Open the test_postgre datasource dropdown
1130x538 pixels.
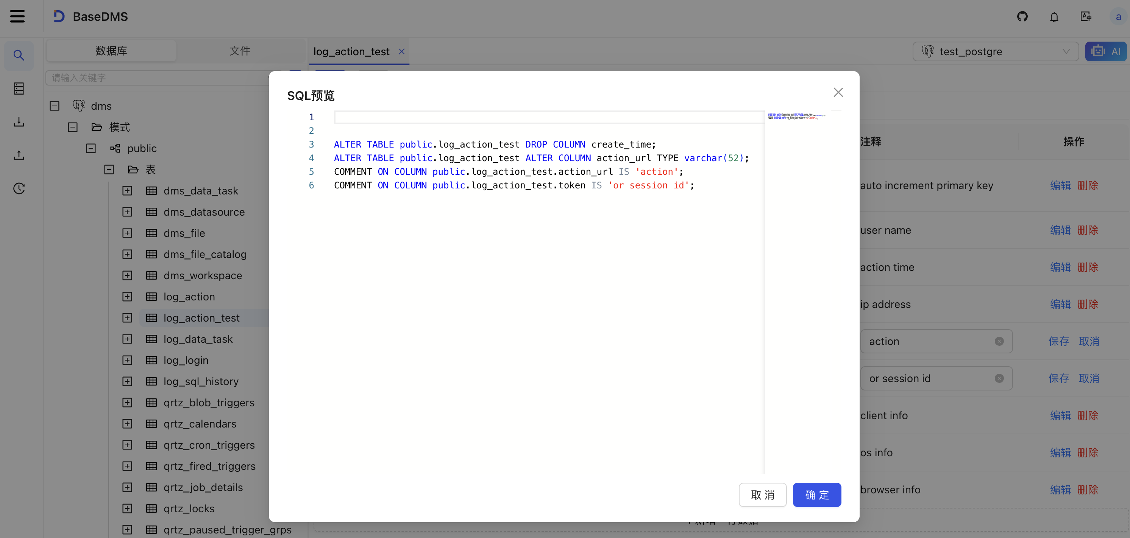click(995, 52)
